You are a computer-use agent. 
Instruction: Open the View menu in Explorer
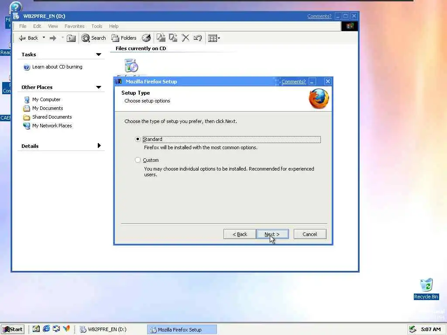[53, 26]
